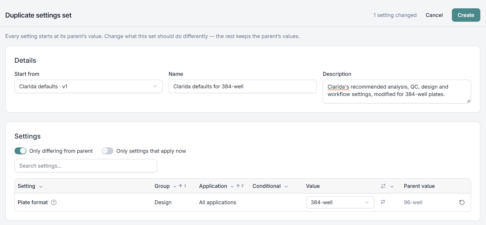Open the Conditional column menu chevron
486x225 pixels.
pos(286,187)
